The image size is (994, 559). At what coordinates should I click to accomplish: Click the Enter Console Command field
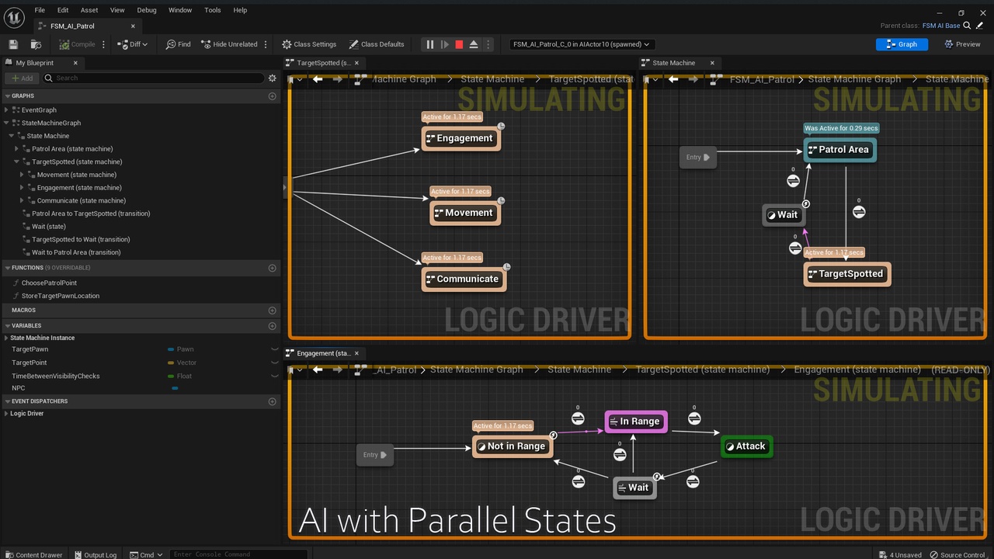238,554
